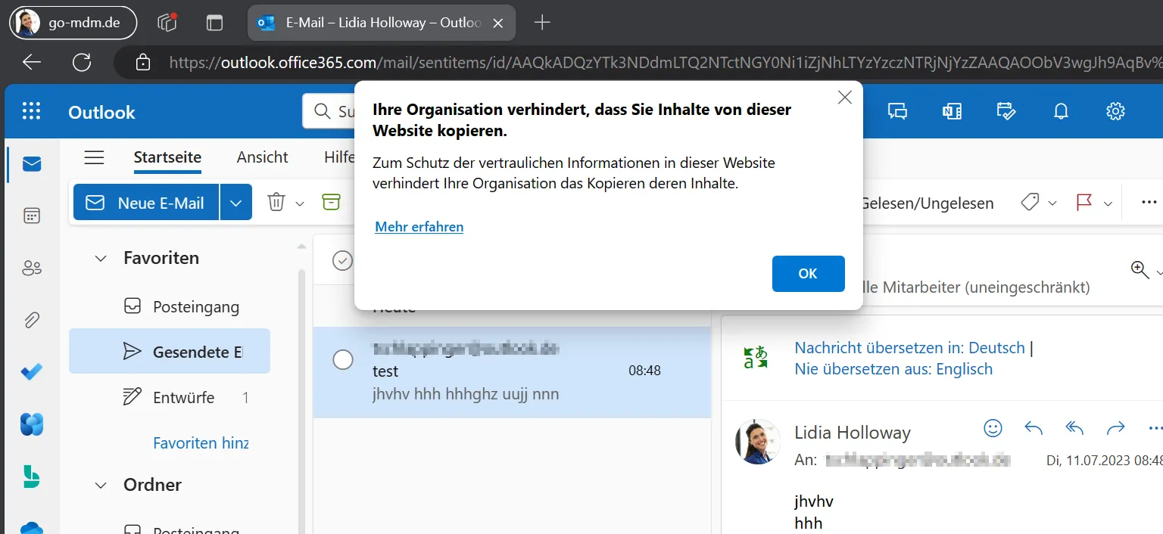Open Outlook settings gear

(x=1115, y=112)
